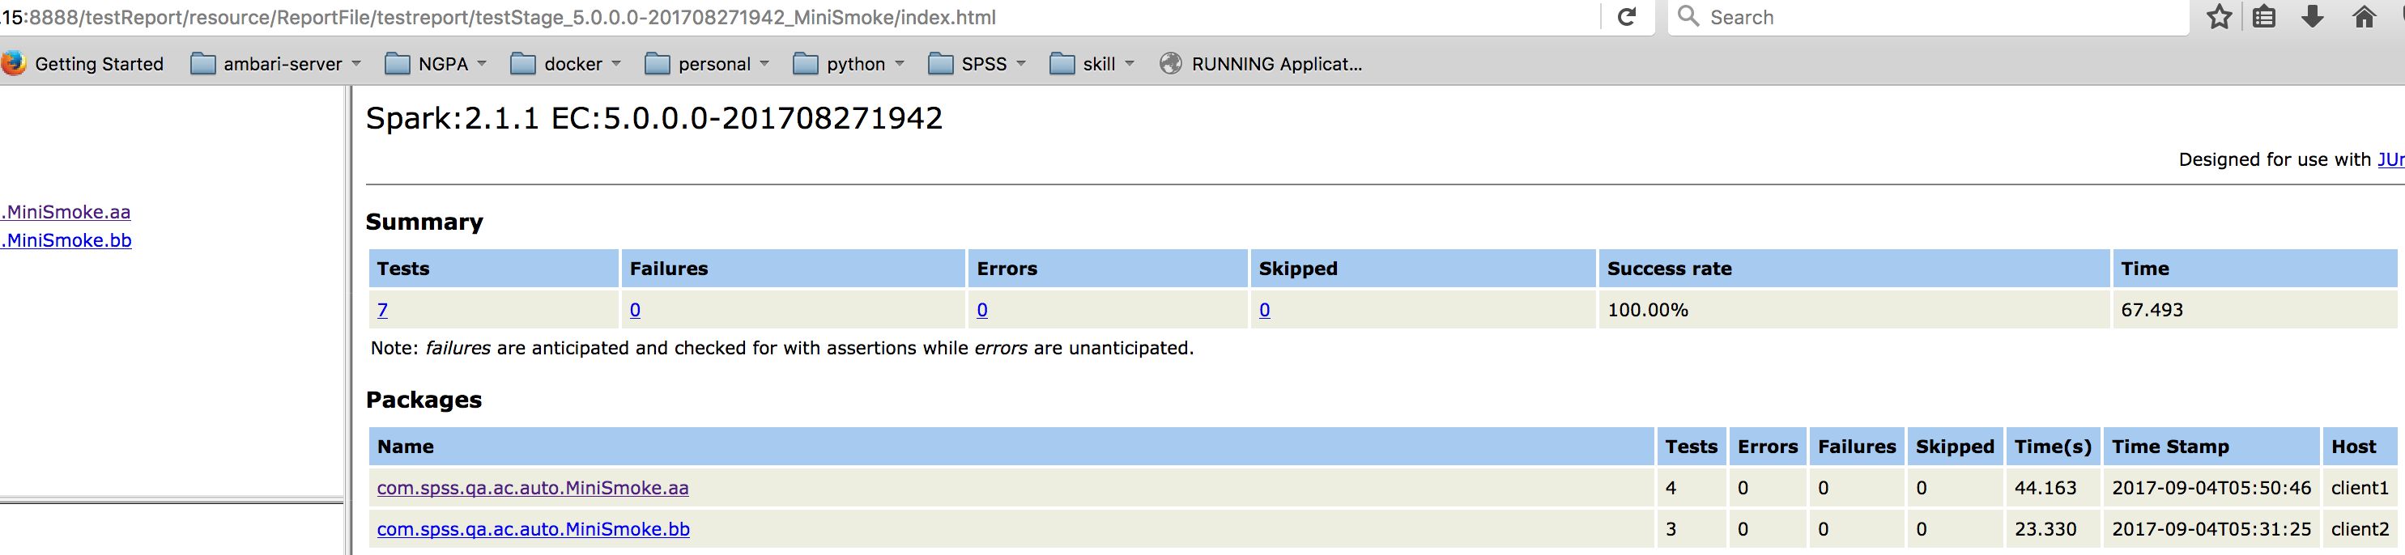Expand the personal folder dropdown arrow

[x=764, y=63]
